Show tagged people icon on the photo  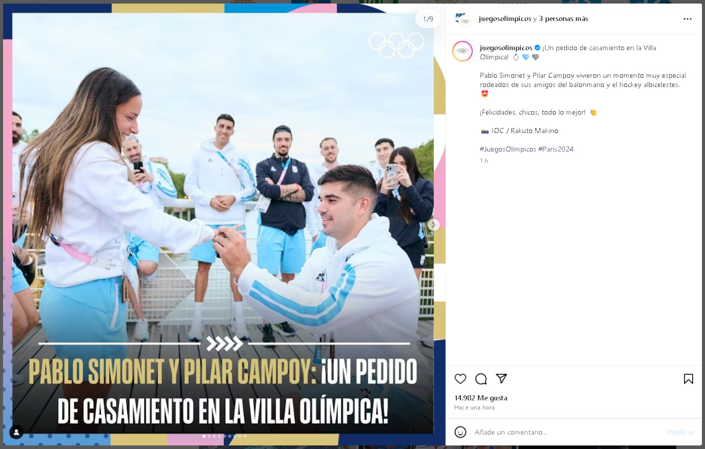tap(16, 432)
